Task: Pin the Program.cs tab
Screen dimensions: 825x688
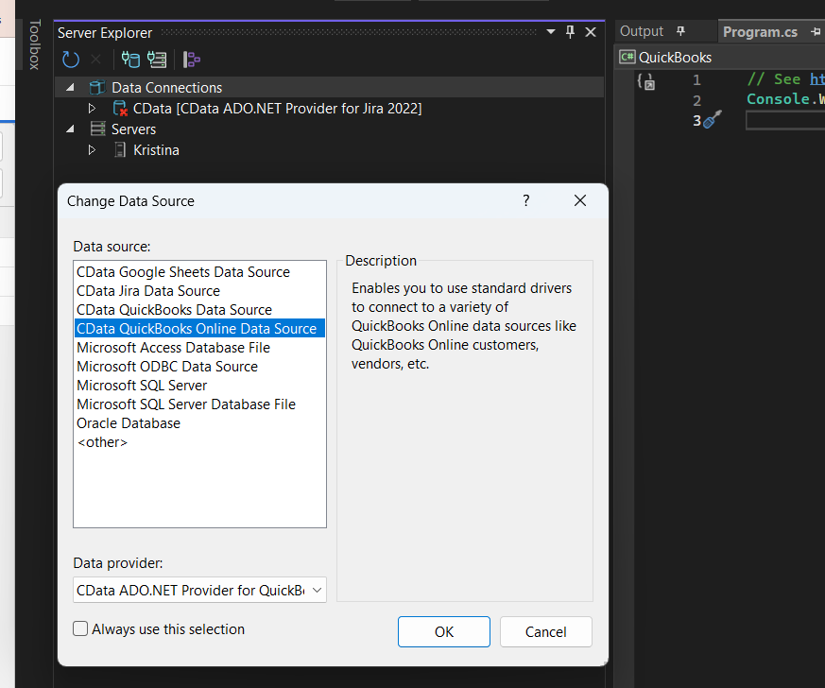Action: tap(816, 31)
